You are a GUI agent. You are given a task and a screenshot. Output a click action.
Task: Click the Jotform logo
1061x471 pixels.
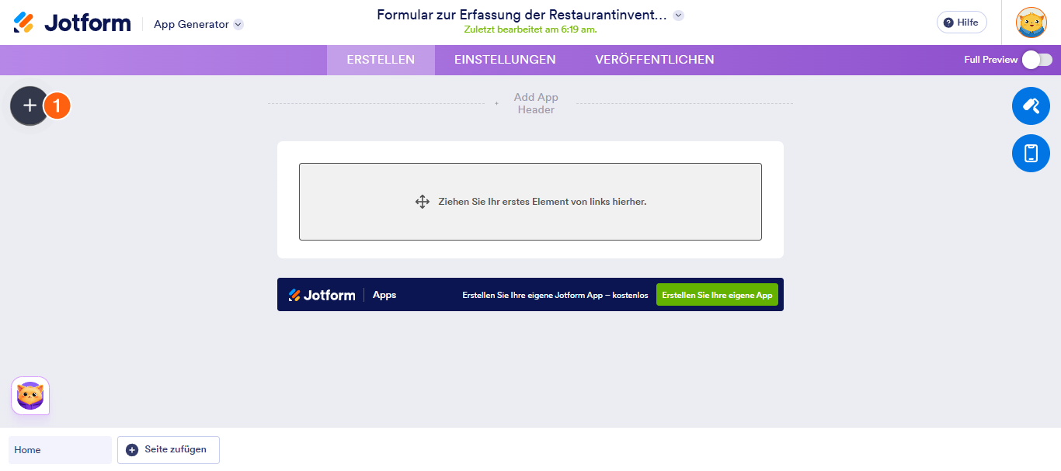[72, 23]
